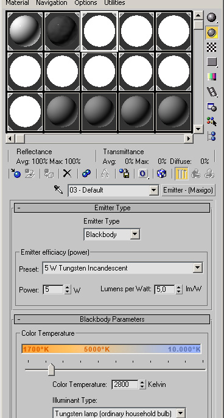Click the color temperature gradient bar
Image resolution: width=224 pixels, height=418 pixels.
click(x=111, y=349)
